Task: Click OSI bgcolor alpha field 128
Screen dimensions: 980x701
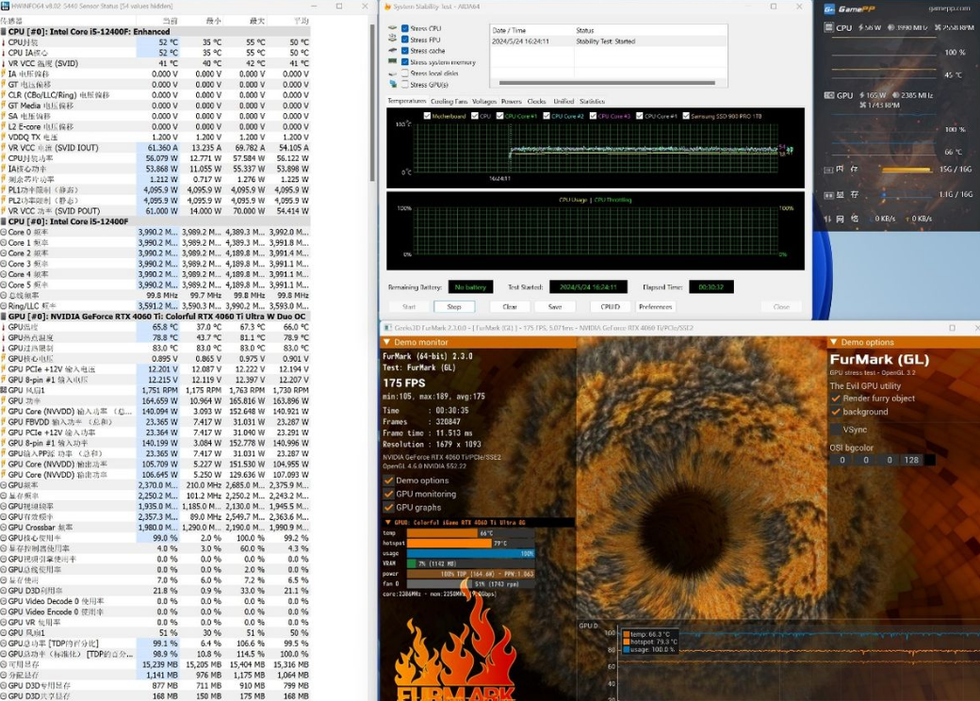Action: [912, 461]
